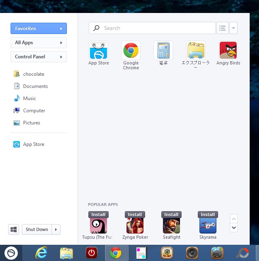Click the red power icon in taskbar
Image resolution: width=259 pixels, height=261 pixels.
[x=91, y=253]
